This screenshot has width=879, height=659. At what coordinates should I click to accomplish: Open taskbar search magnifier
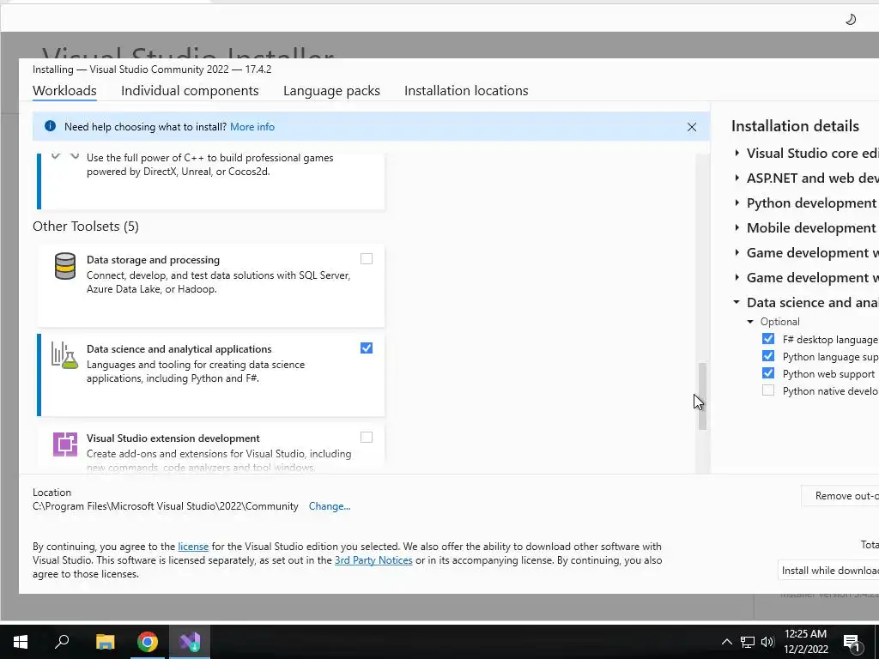(x=62, y=641)
